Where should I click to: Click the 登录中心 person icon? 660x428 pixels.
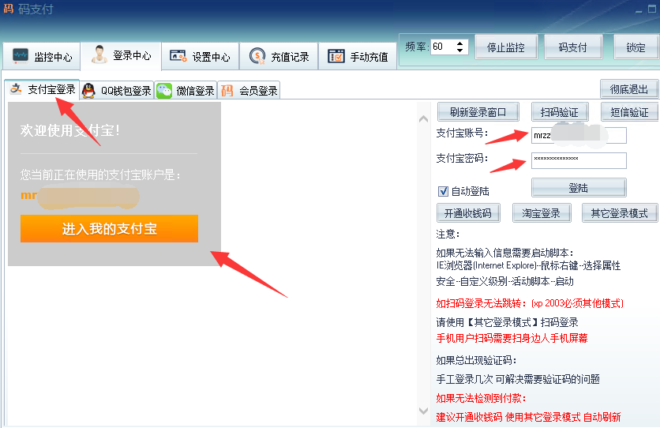[x=99, y=55]
